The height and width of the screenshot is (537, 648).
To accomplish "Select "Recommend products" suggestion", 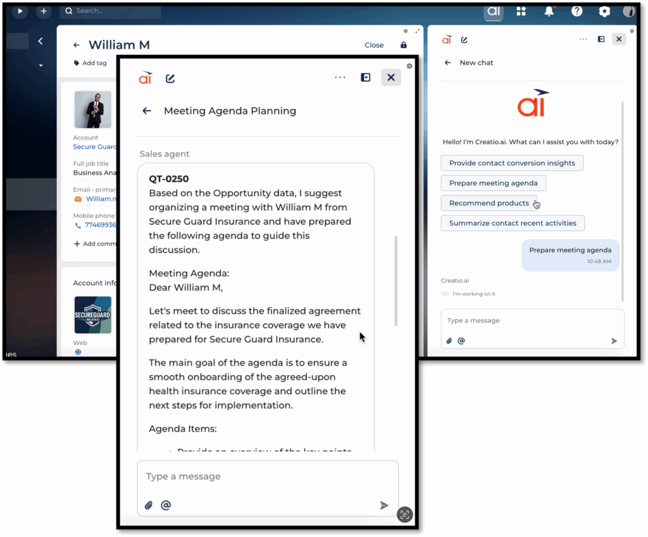I will pos(489,203).
